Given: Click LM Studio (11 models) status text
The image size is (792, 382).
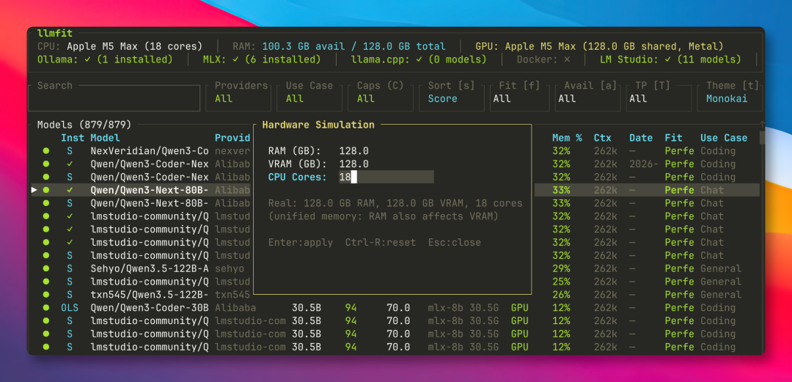Looking at the screenshot, I should [x=671, y=59].
